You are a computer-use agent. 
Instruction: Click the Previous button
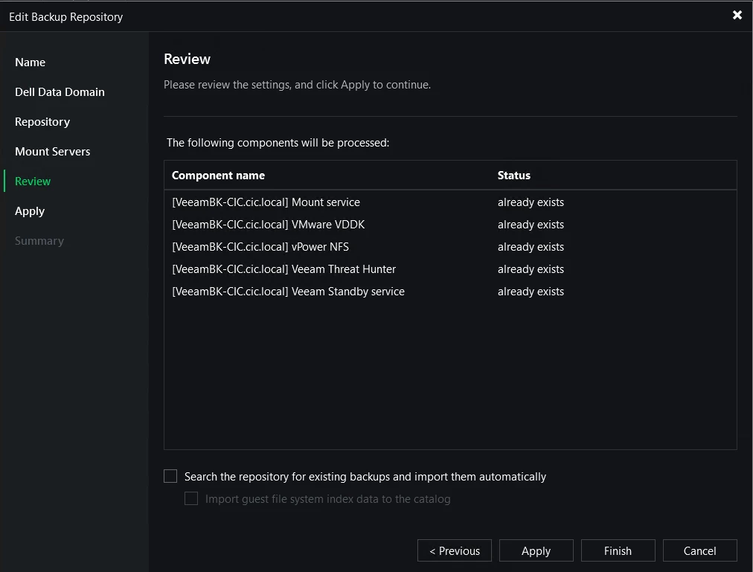tap(455, 550)
